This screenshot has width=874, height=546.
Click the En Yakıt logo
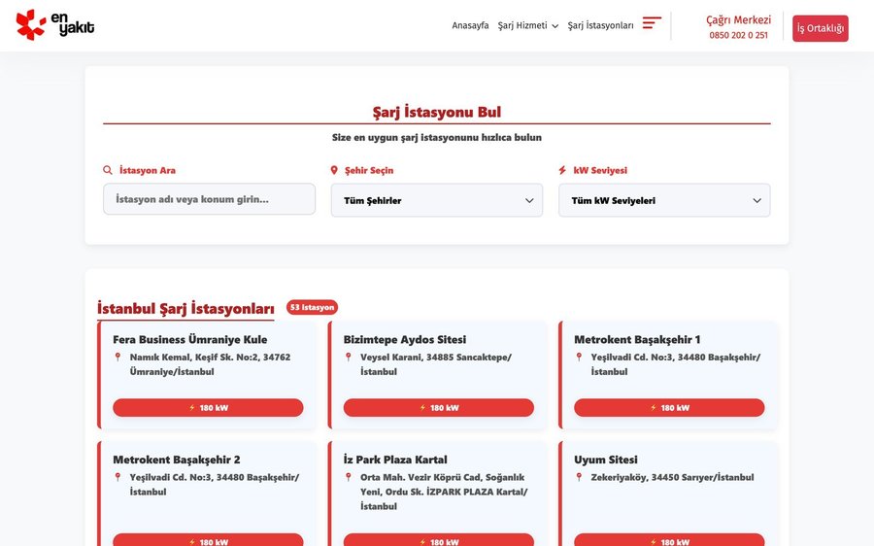(55, 24)
